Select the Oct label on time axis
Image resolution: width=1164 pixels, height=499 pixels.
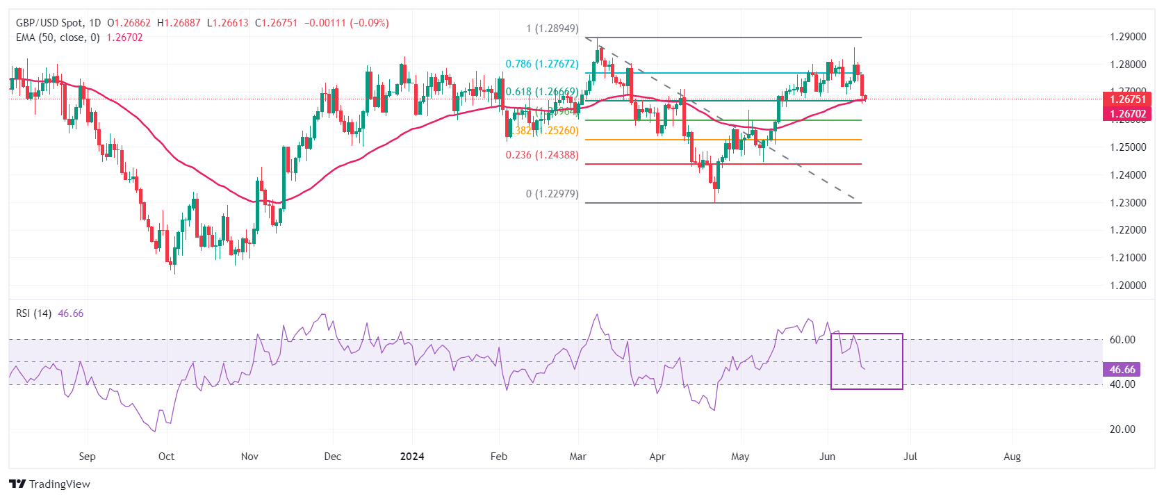pyautogui.click(x=166, y=457)
